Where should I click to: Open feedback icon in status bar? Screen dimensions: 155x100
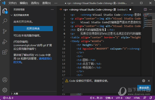[x=145, y=98]
